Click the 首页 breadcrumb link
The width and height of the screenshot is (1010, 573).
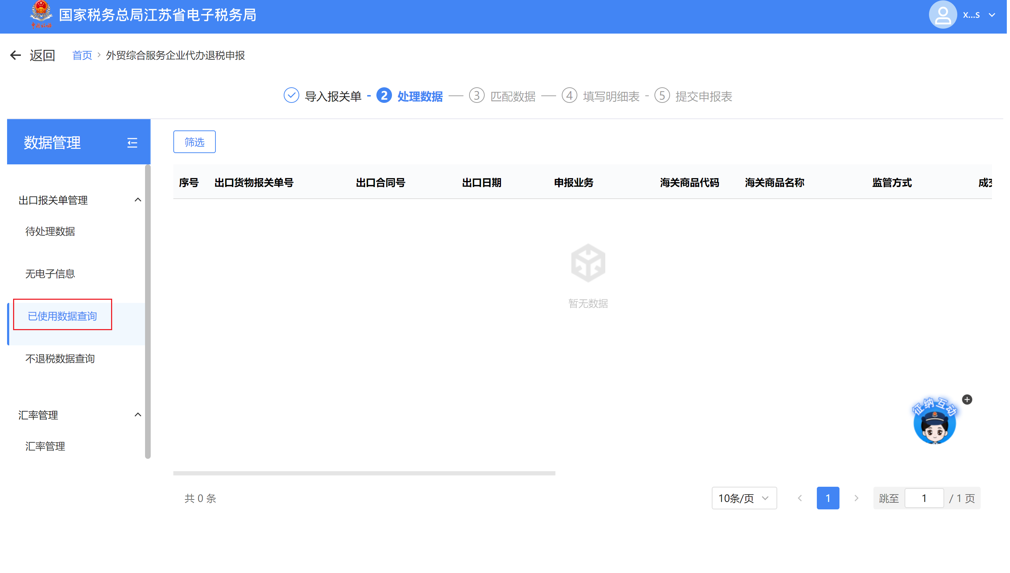point(82,55)
